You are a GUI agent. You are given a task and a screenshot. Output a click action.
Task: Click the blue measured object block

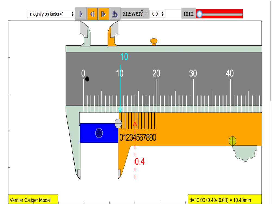coord(99,133)
